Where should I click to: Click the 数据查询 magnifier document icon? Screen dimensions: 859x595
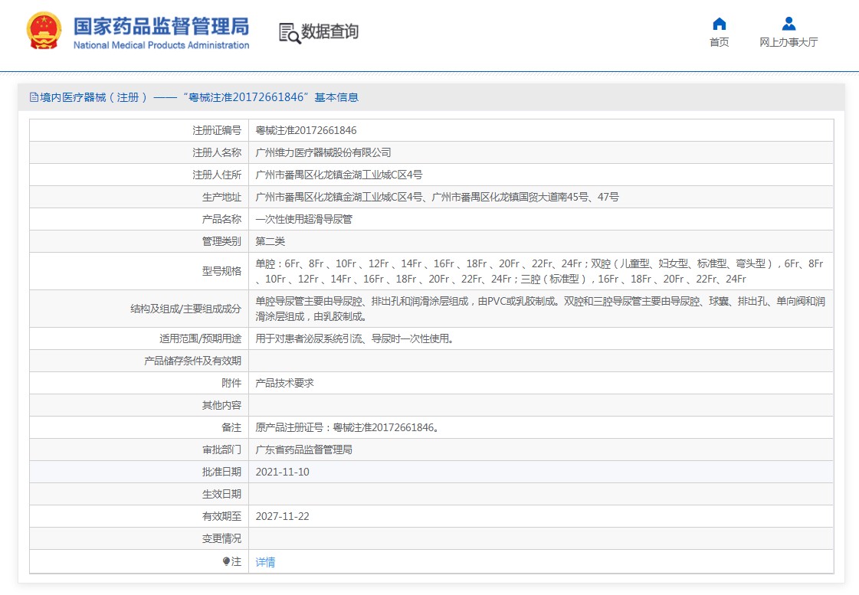[289, 32]
